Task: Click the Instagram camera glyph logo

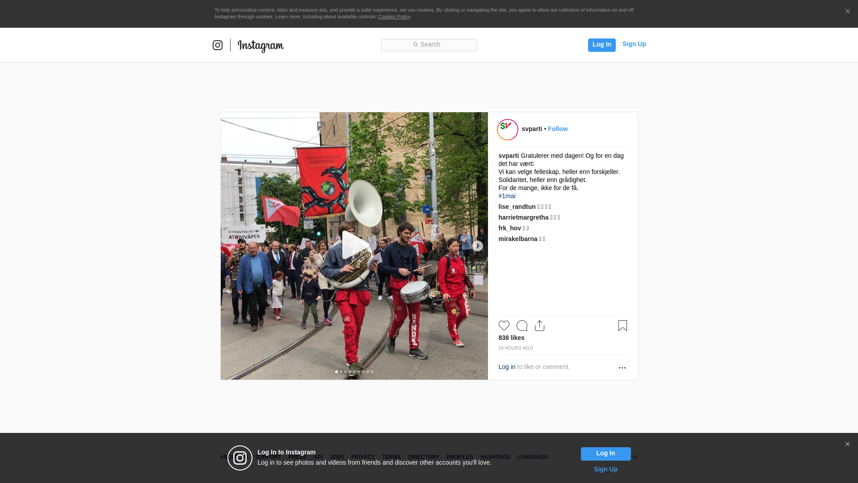Action: (218, 45)
